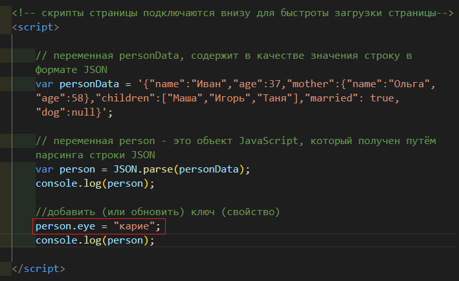Click the comment about переменная personData
Screen dimensions: 459x281
[x=223, y=63]
